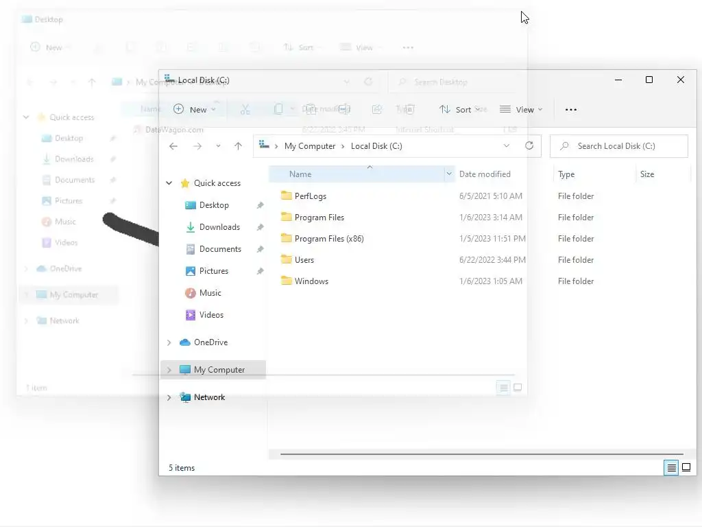Click the Cut scissors icon in toolbar

tap(245, 109)
